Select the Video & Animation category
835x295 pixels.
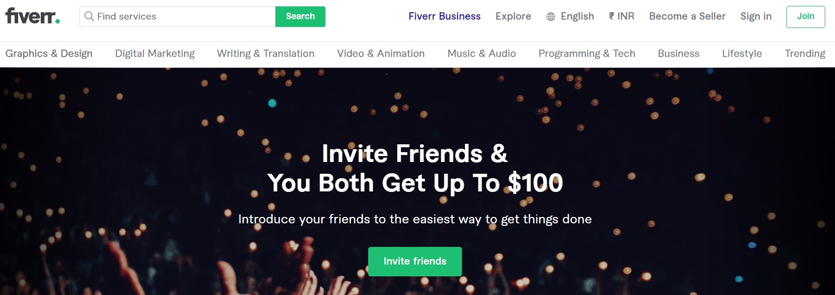(380, 54)
